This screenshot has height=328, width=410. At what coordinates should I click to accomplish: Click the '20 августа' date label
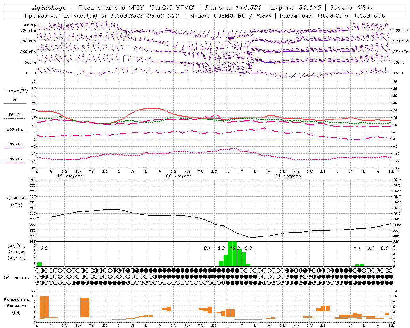[179, 176]
